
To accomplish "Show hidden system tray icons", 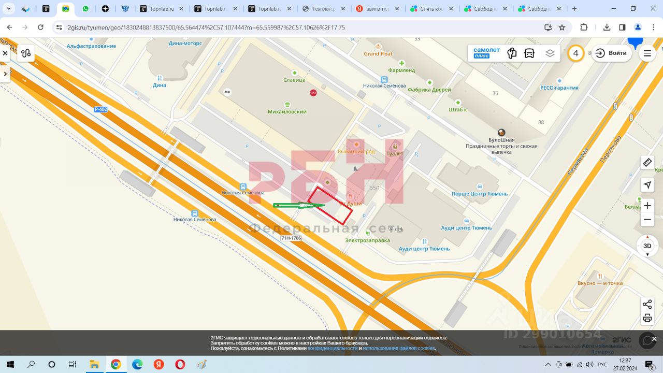I will [x=549, y=365].
